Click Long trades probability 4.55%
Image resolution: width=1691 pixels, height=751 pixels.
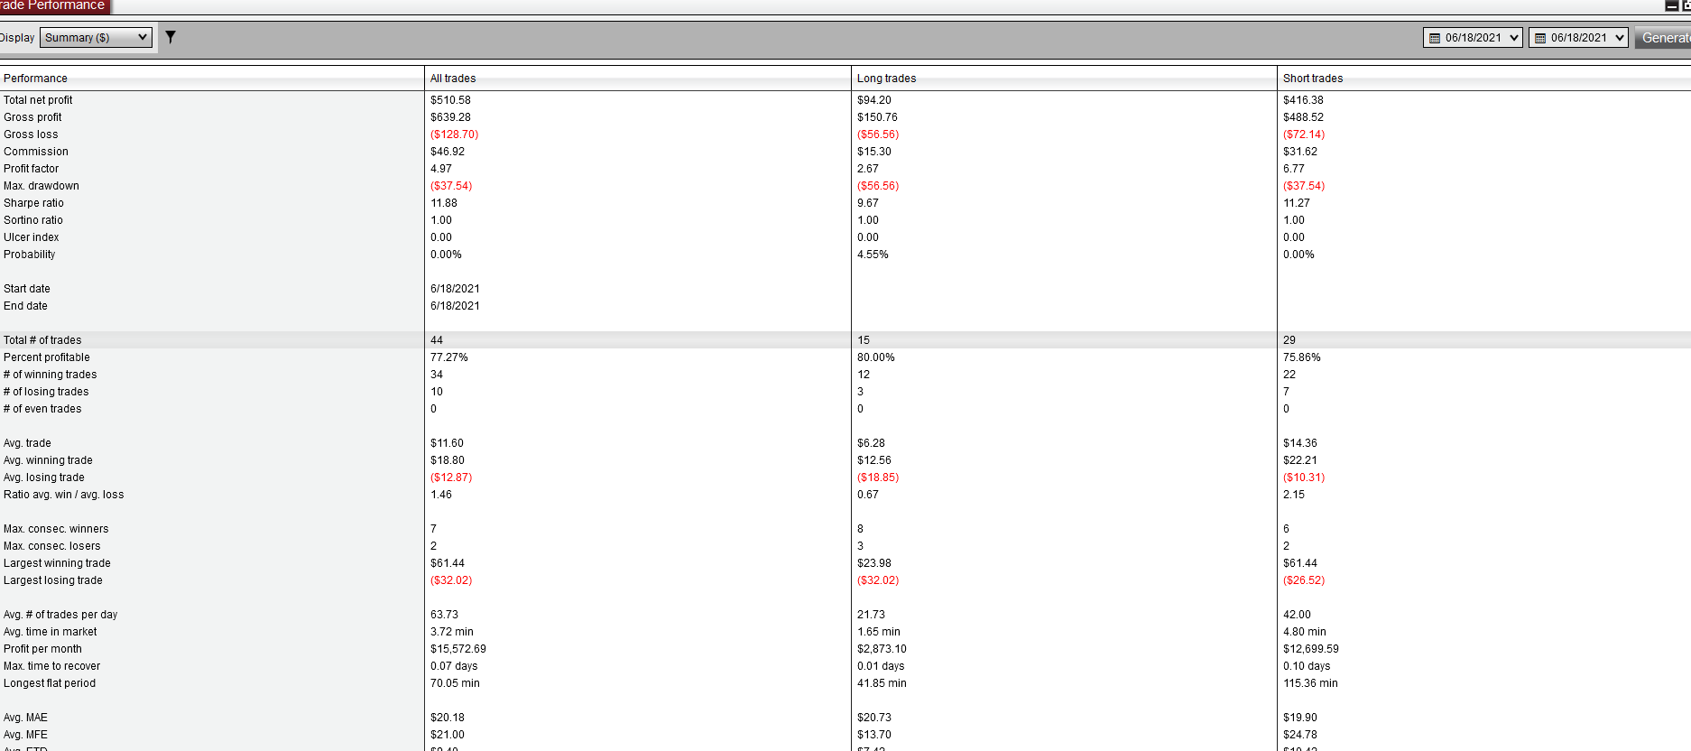tap(873, 255)
